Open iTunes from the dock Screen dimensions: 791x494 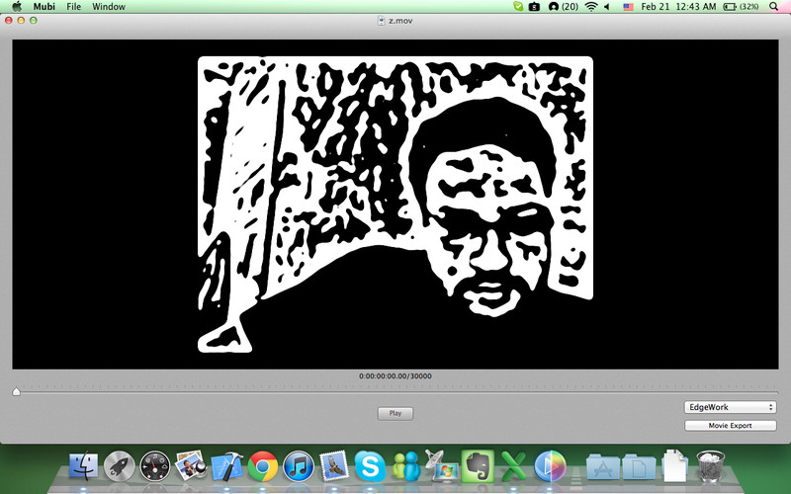point(299,465)
